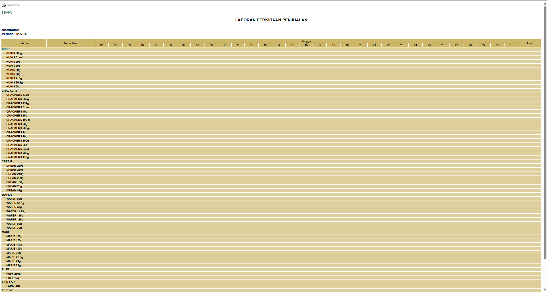Click the Nama Item column header
The height and width of the screenshot is (292, 547).
[x=71, y=43]
